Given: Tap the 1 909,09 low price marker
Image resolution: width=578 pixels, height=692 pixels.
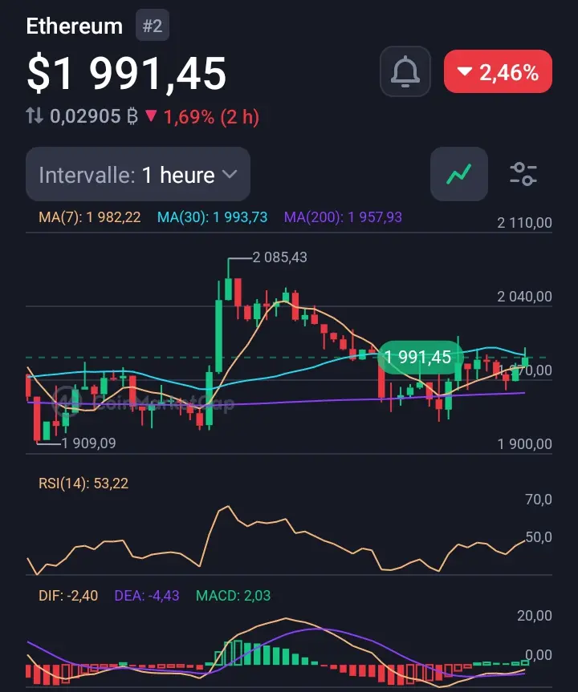Looking at the screenshot, I should pyautogui.click(x=88, y=443).
